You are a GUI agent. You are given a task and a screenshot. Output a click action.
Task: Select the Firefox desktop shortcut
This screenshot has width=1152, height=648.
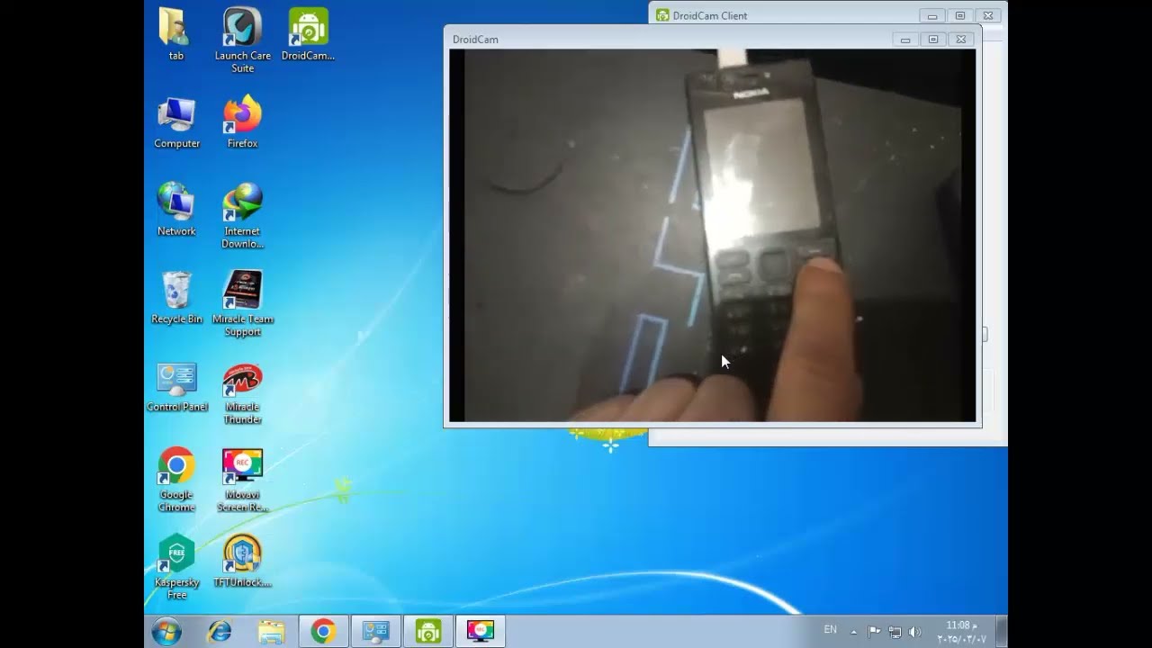[x=242, y=122]
